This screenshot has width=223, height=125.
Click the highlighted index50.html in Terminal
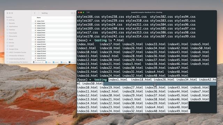click(93, 84)
